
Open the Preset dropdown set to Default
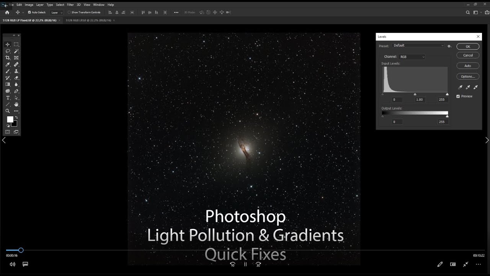point(418,46)
